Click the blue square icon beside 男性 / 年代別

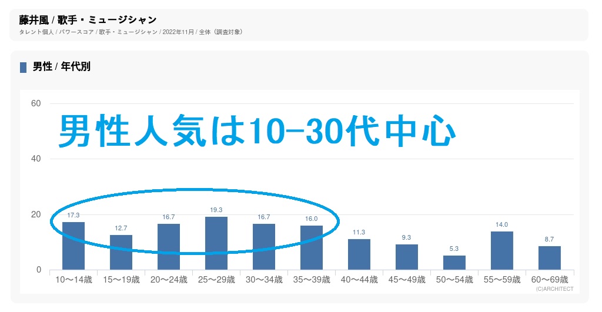(23, 68)
